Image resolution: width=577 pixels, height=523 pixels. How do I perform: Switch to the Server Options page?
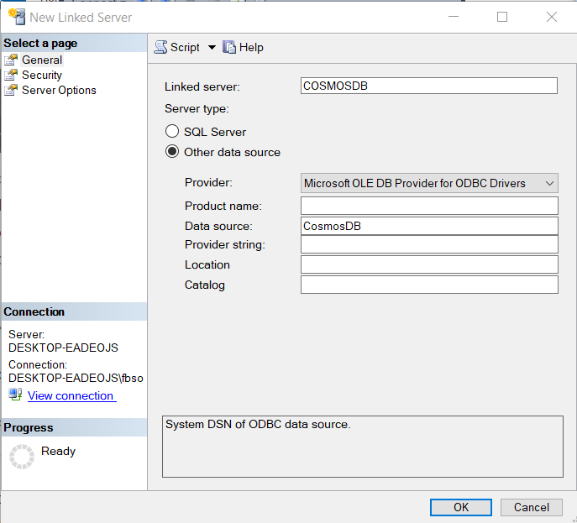(59, 90)
